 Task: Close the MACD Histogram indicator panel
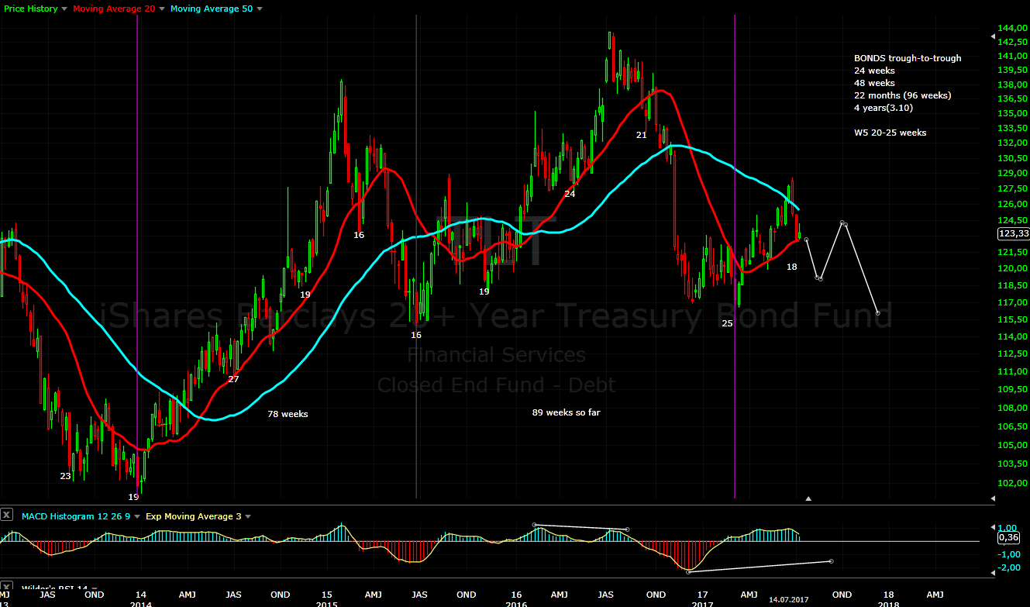7,515
